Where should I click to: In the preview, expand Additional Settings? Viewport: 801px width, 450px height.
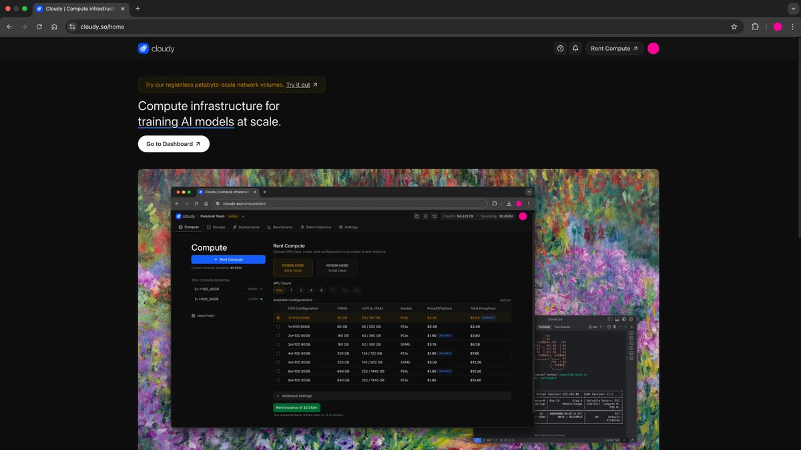click(392, 396)
